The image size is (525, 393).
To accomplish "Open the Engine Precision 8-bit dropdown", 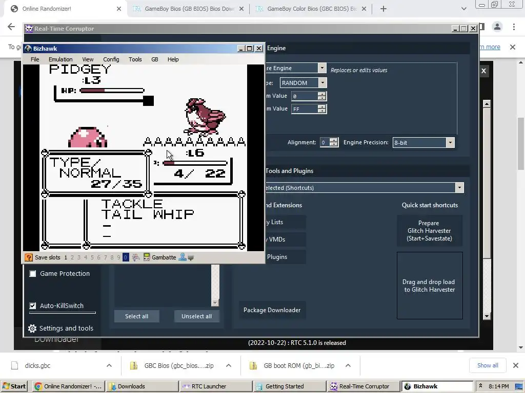I will (450, 143).
